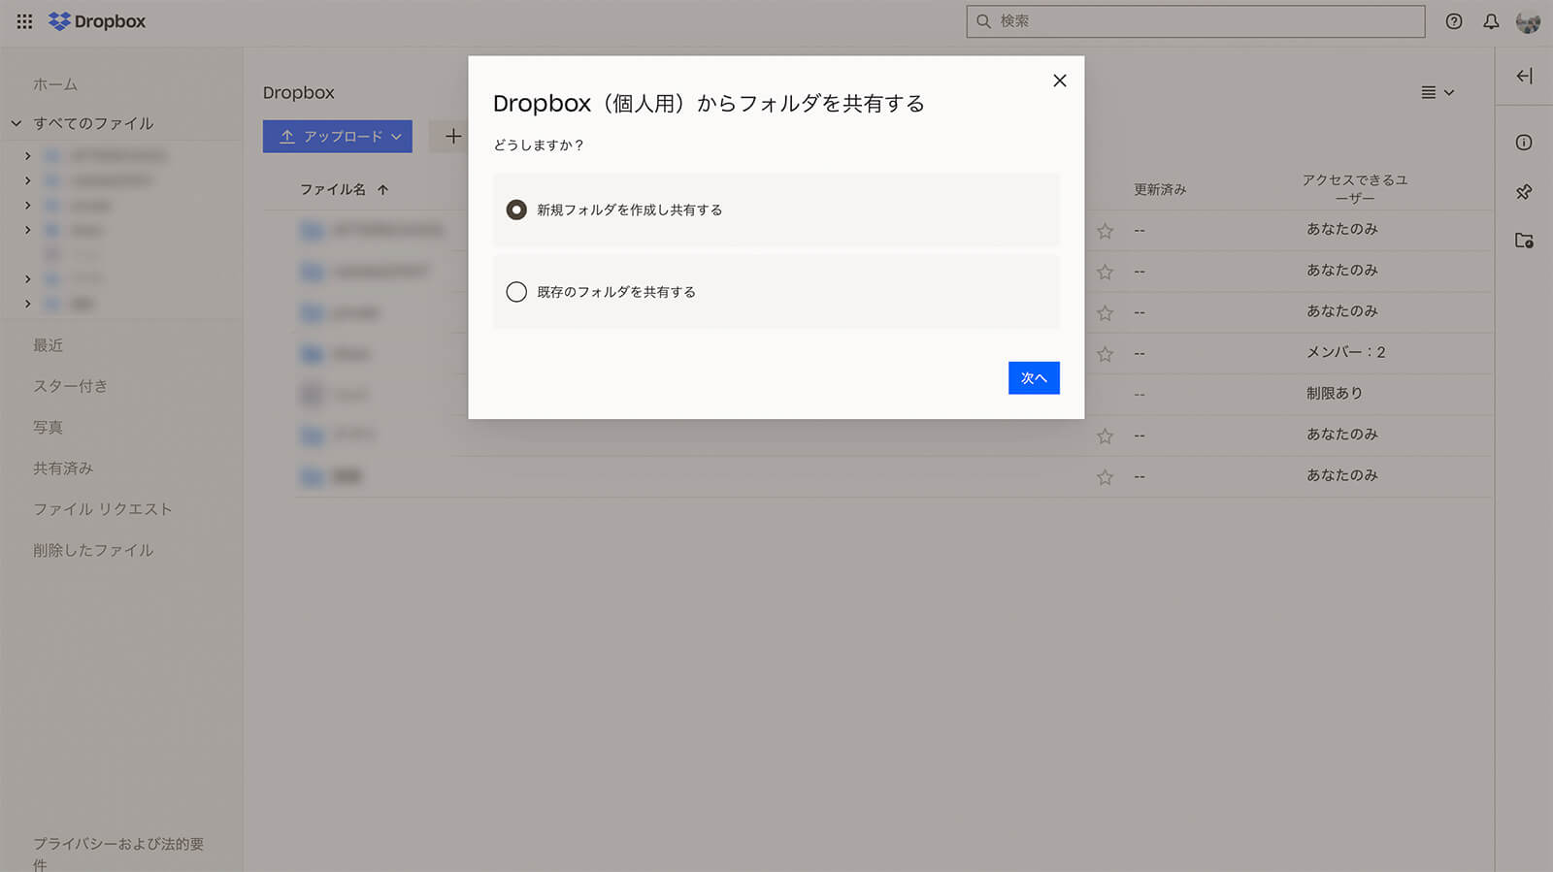Click the pin icon in right rail
This screenshot has width=1553, height=872.
point(1524,192)
